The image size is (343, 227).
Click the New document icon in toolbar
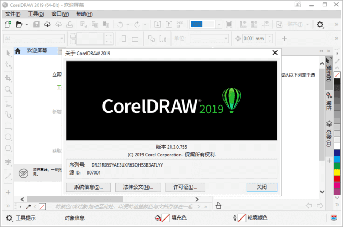[9, 25]
